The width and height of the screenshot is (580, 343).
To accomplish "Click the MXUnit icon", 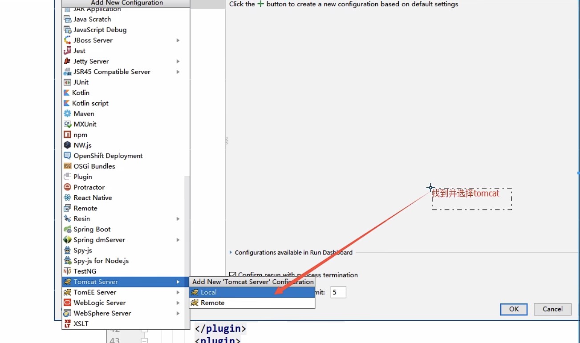I will (x=68, y=124).
